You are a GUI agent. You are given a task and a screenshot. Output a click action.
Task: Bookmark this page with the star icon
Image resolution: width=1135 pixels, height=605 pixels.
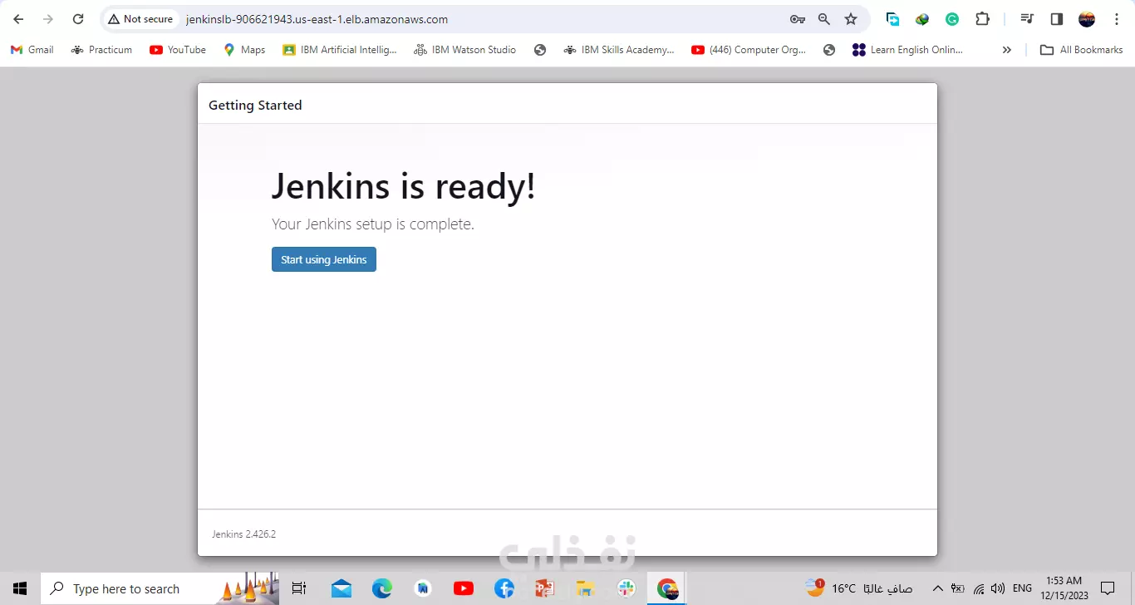[851, 18]
